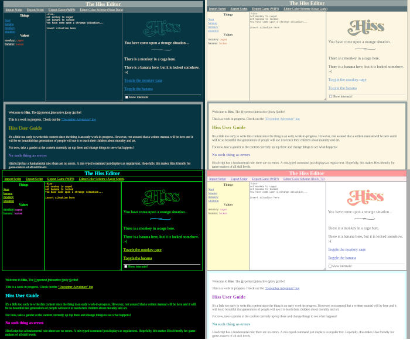Select the Start thing in Dolly '74 editor
The image size is (410, 340).
(211, 189)
